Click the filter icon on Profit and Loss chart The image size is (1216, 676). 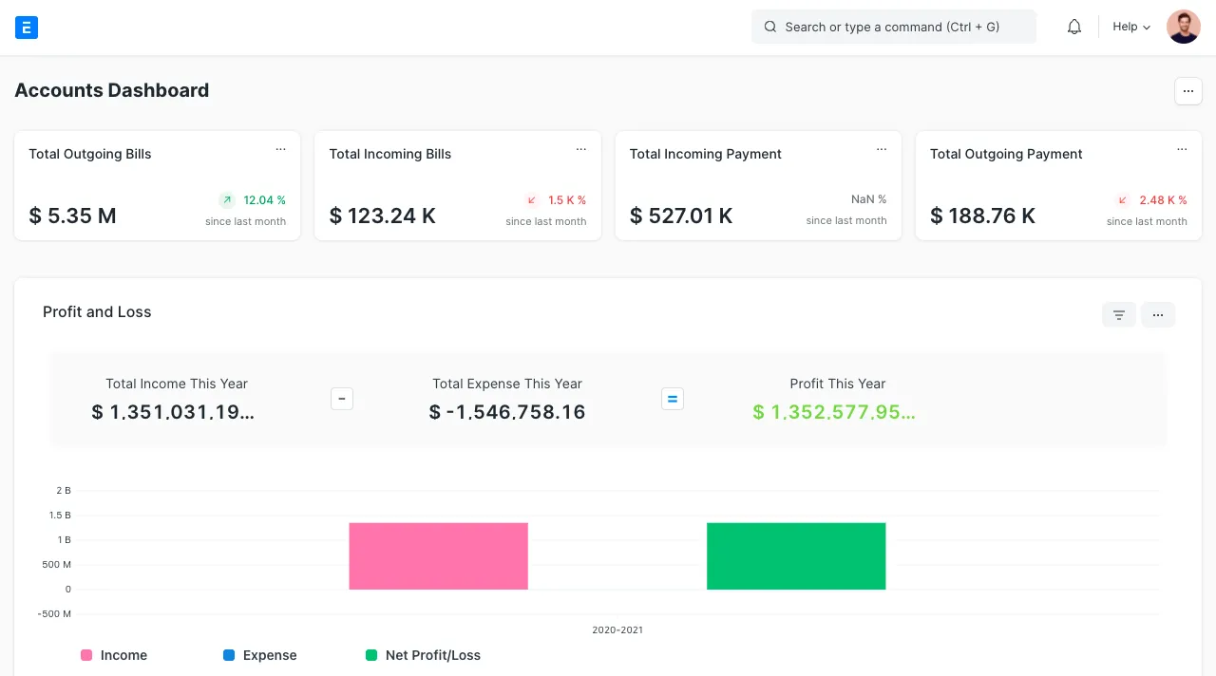[x=1118, y=314]
